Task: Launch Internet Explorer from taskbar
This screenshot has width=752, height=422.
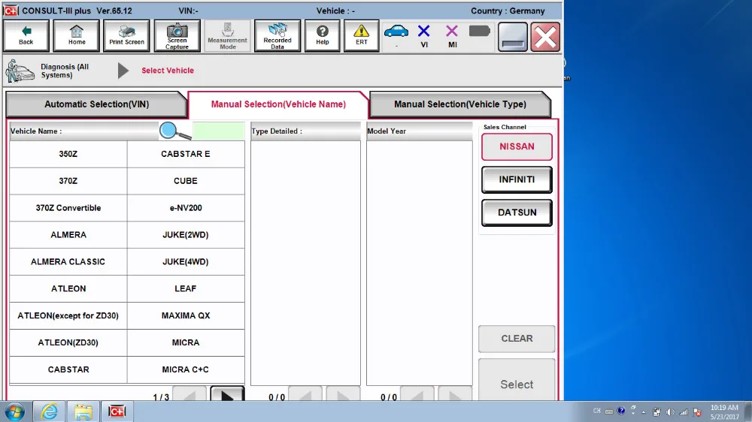Action: coord(49,411)
